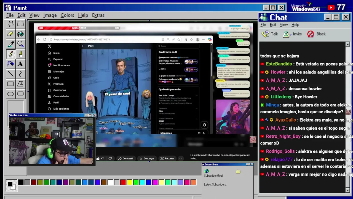Pick the Eraser tool in Paint
The width and height of the screenshot is (353, 199).
click(x=10, y=34)
